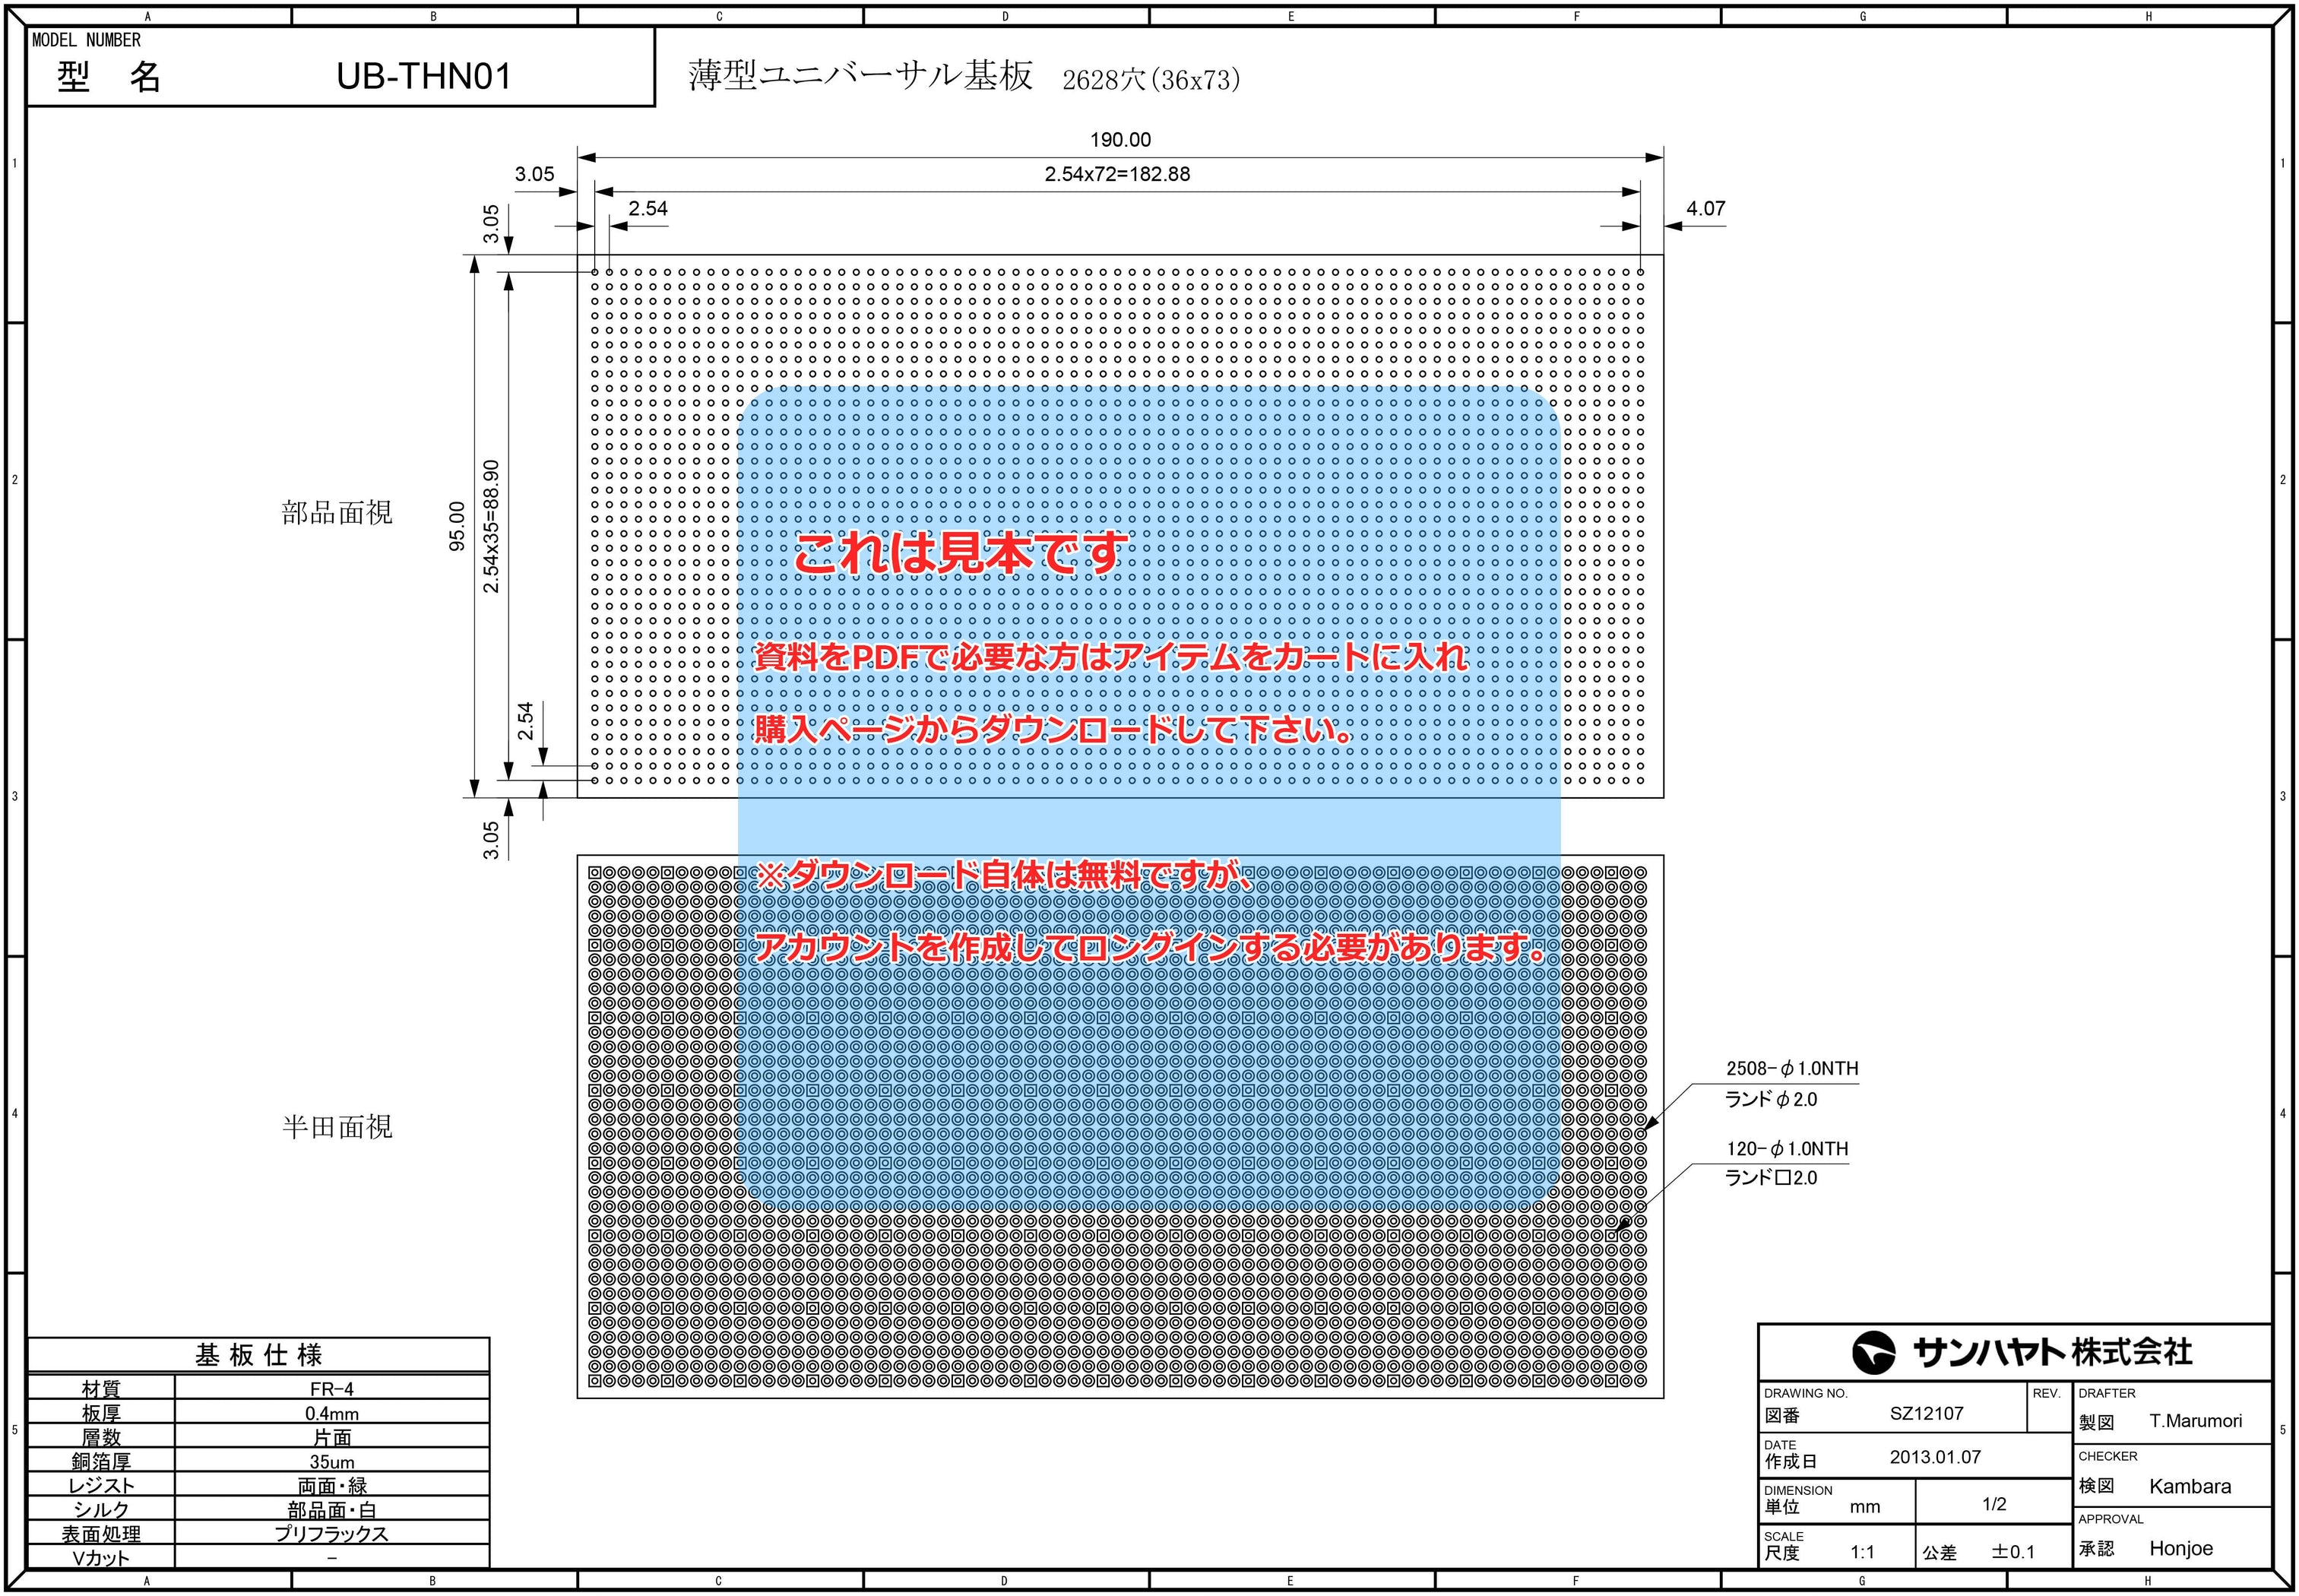Click the 4.07 right margin dimension
2299x1596 pixels.
[x=1706, y=208]
